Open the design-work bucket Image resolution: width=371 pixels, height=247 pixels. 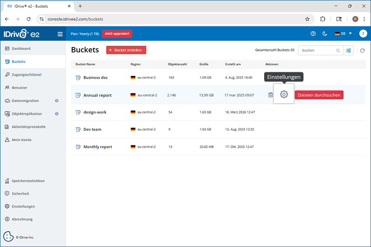pyautogui.click(x=95, y=112)
